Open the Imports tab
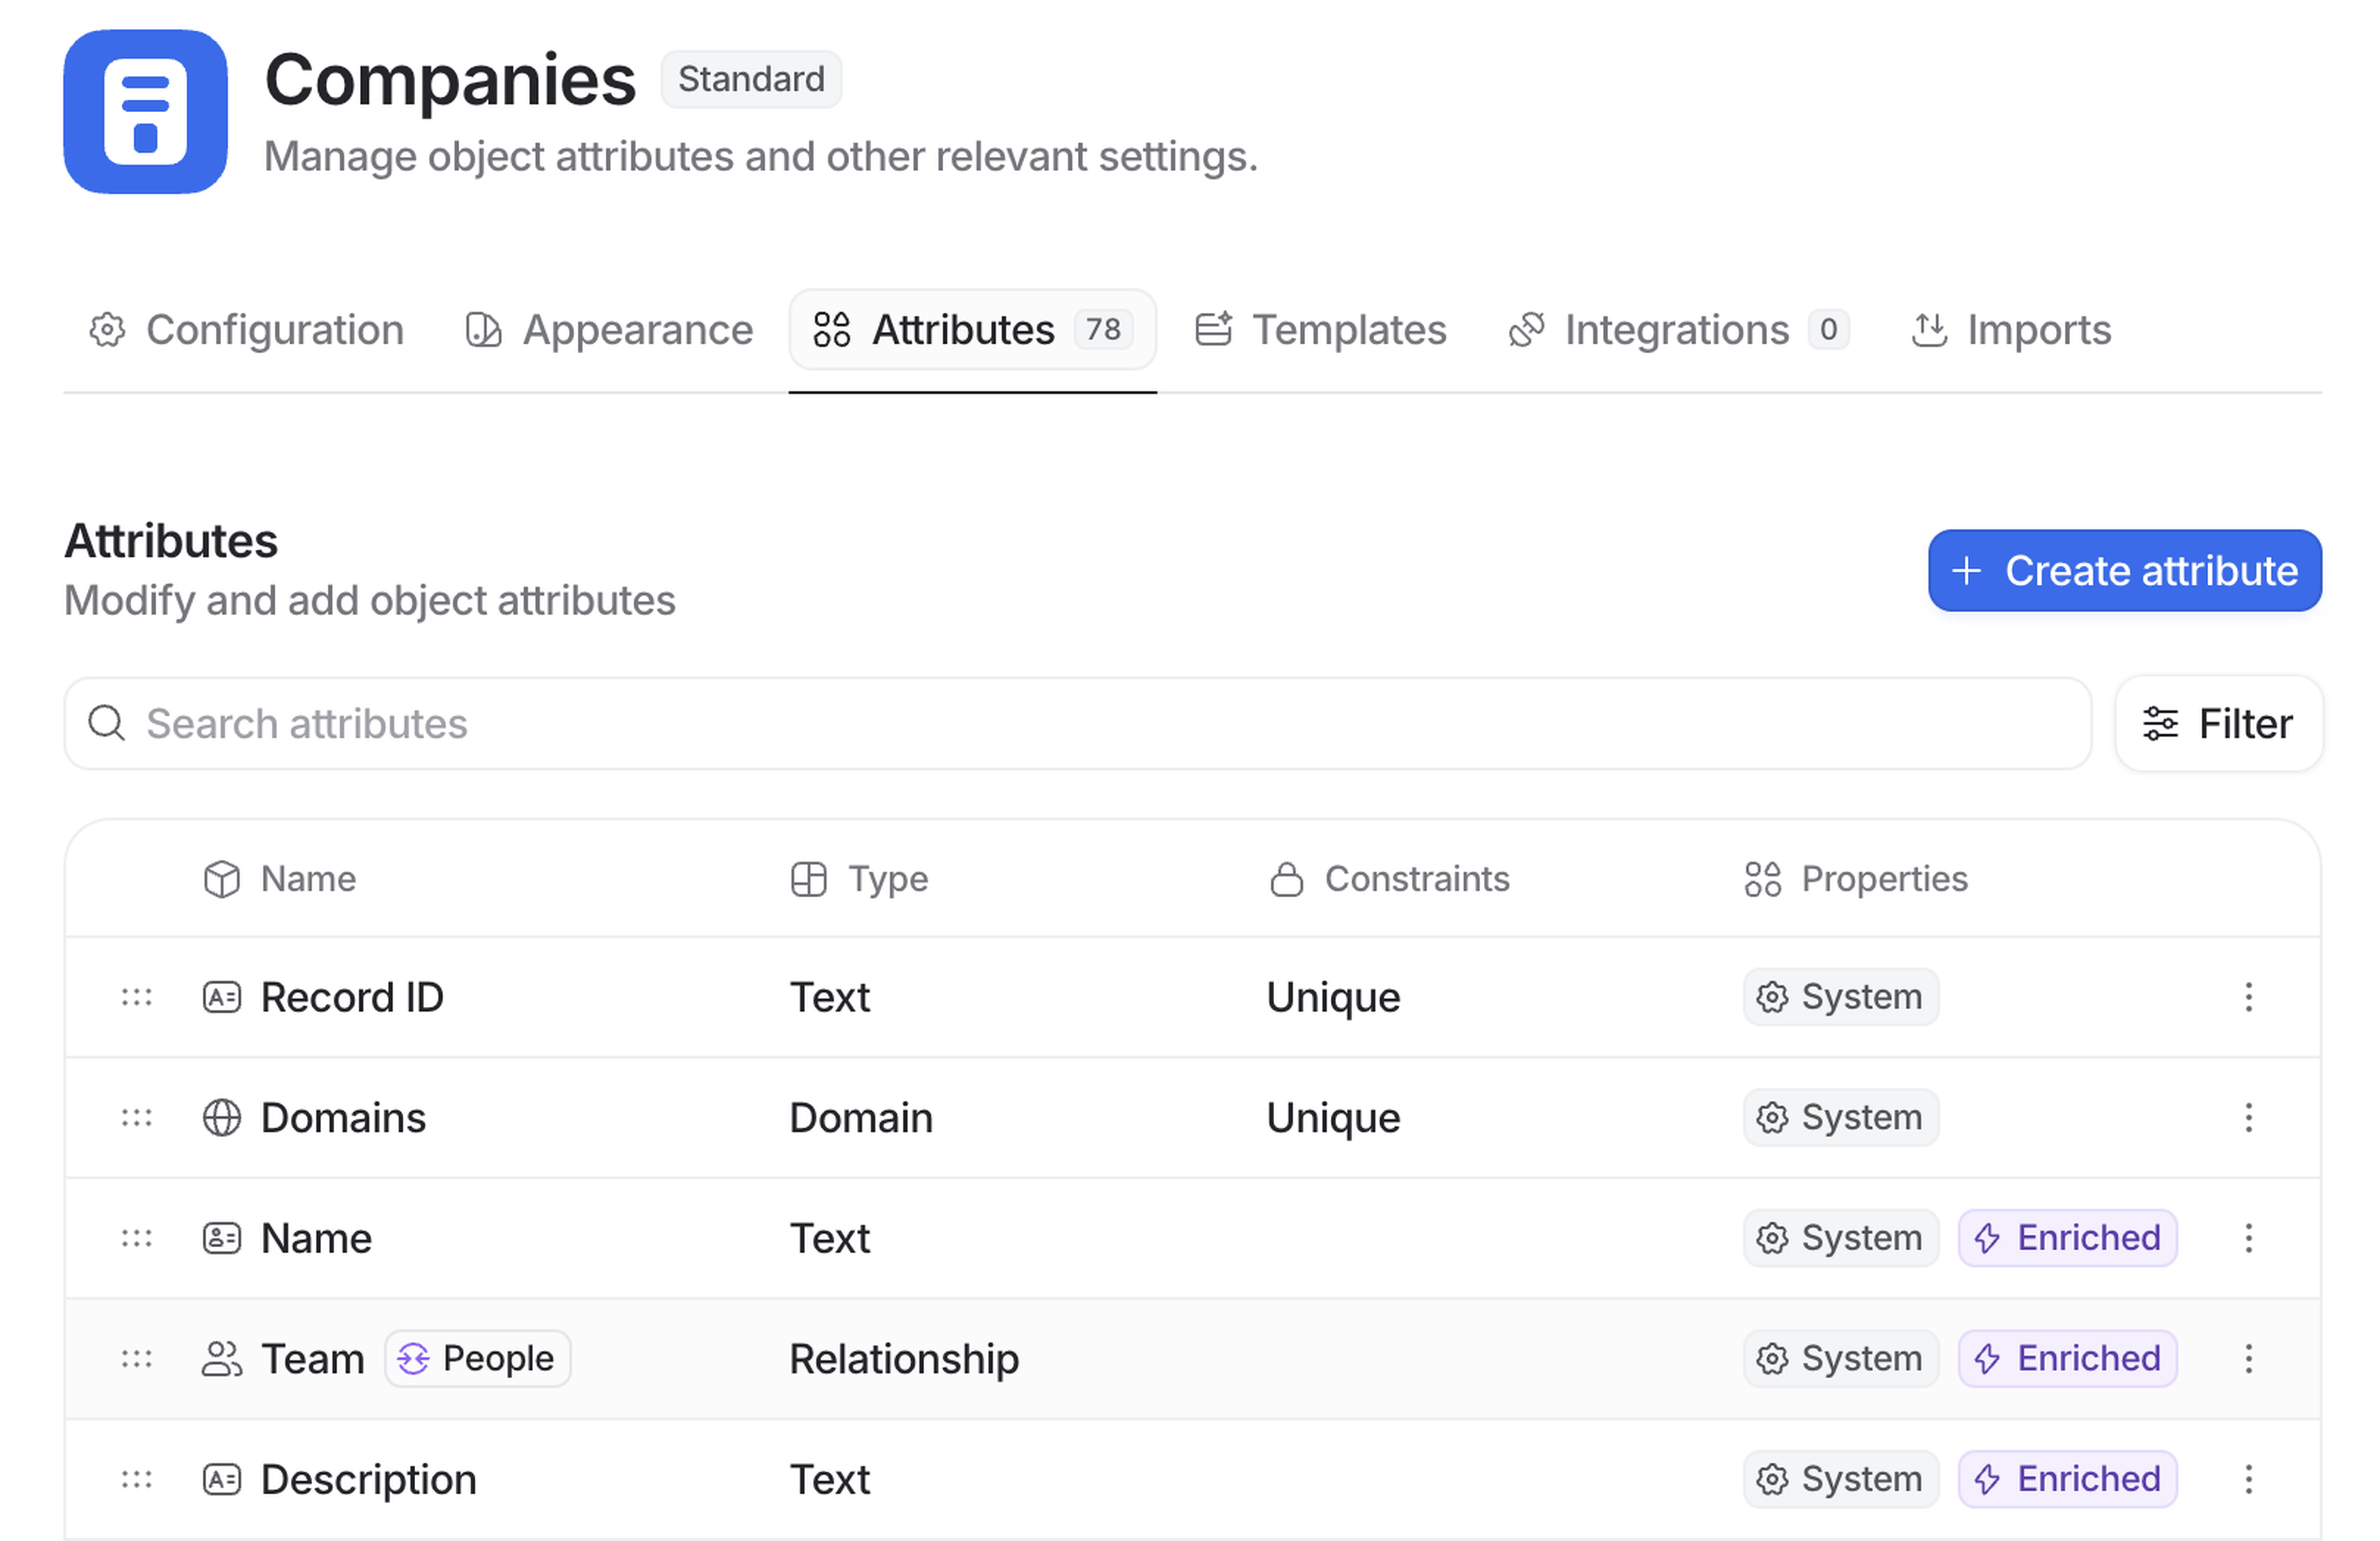The image size is (2380, 1541). pos(2011,330)
